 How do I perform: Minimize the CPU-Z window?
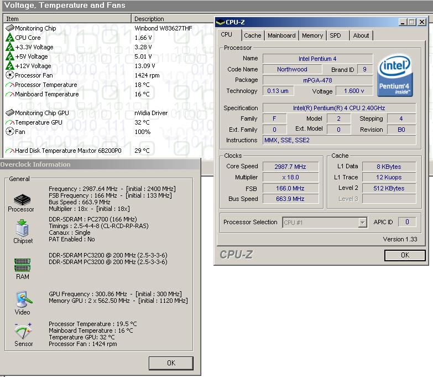[x=403, y=22]
